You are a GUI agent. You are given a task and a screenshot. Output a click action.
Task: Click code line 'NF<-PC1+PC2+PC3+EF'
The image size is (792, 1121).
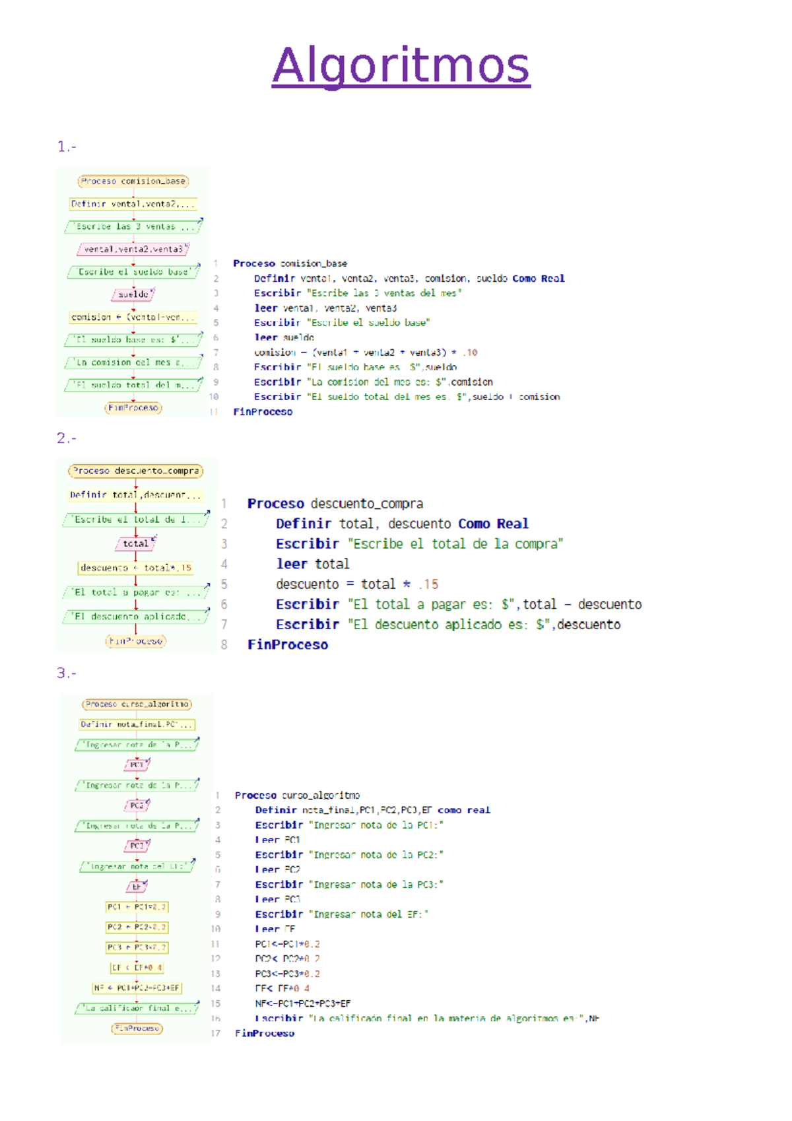[x=303, y=1003]
